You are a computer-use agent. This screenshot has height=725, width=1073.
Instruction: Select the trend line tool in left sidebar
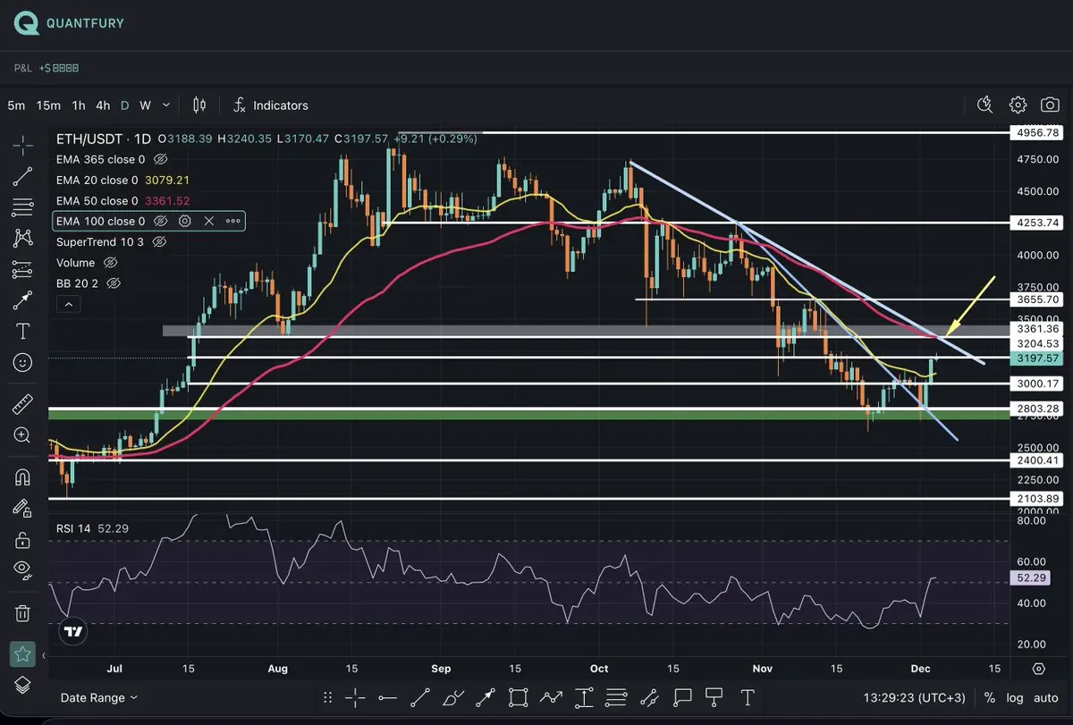23,176
